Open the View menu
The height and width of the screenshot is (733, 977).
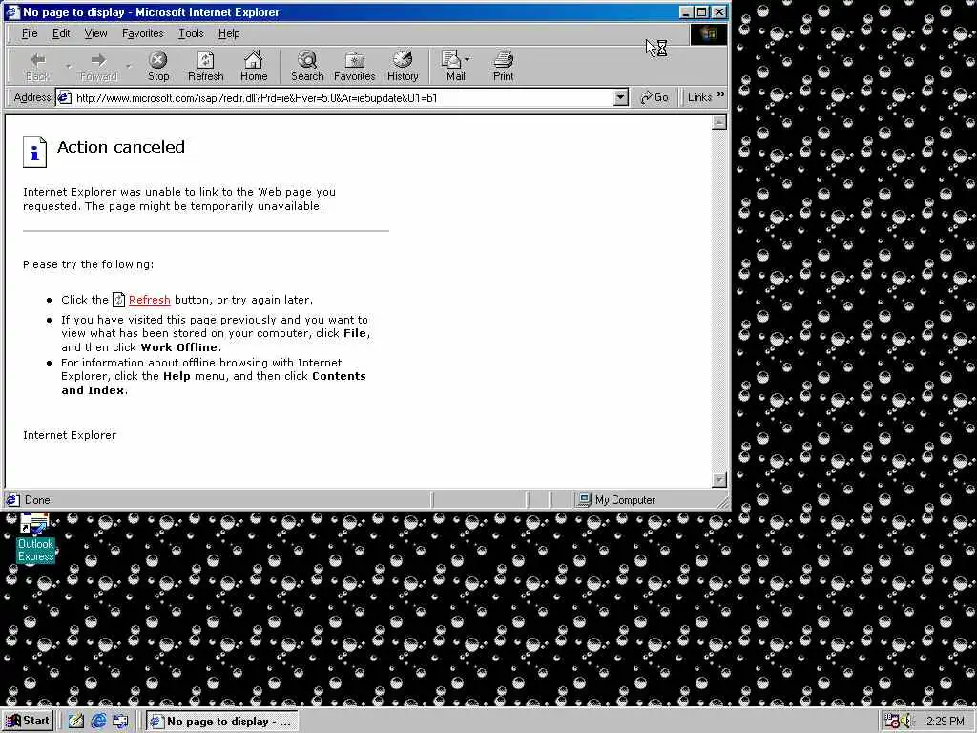95,33
